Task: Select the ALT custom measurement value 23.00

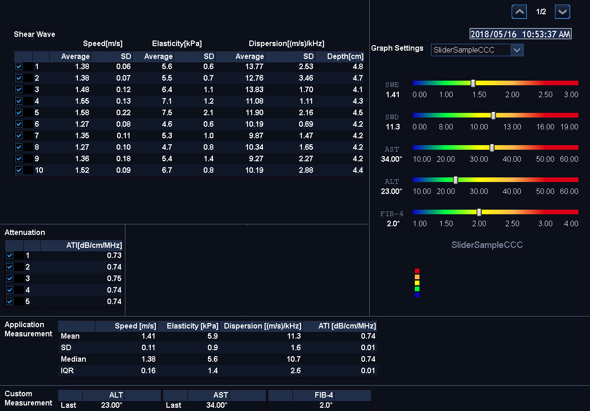Action: (x=112, y=405)
